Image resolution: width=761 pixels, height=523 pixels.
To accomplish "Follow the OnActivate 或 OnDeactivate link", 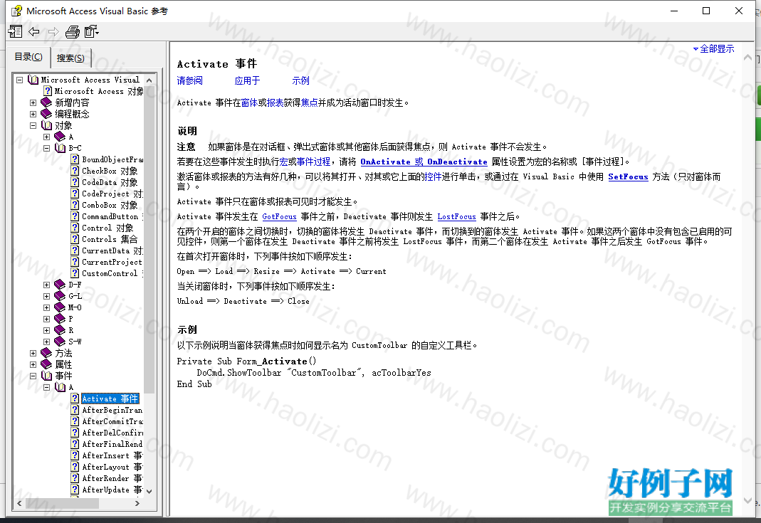I will [424, 162].
